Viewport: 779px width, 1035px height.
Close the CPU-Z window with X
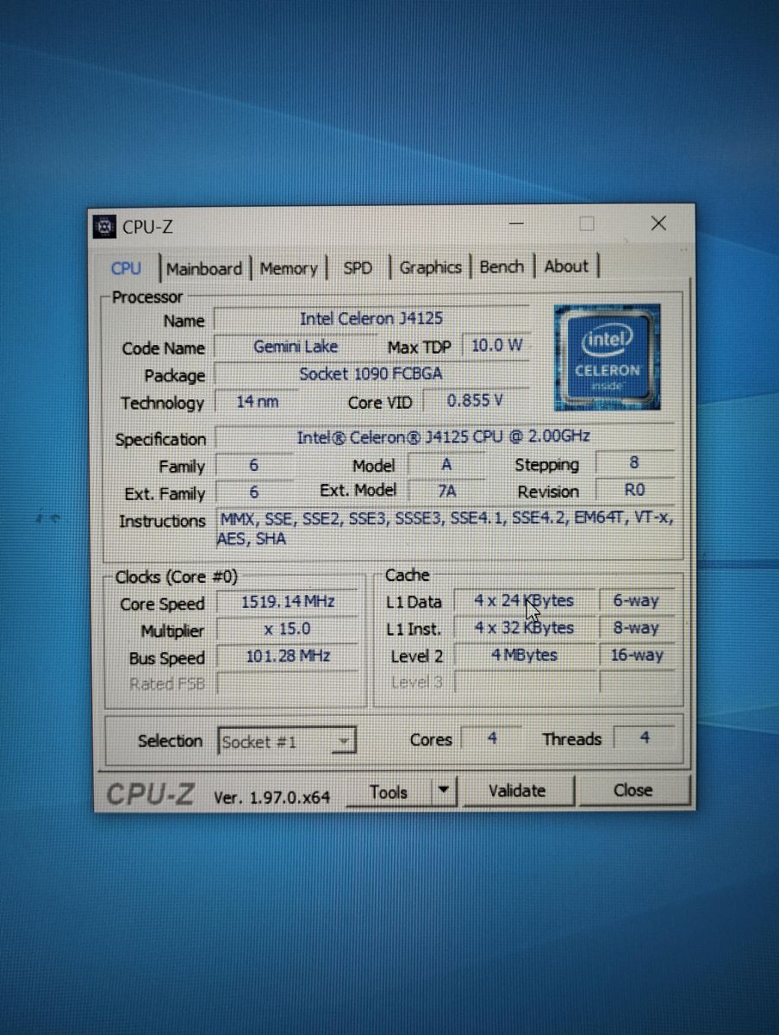[x=658, y=223]
